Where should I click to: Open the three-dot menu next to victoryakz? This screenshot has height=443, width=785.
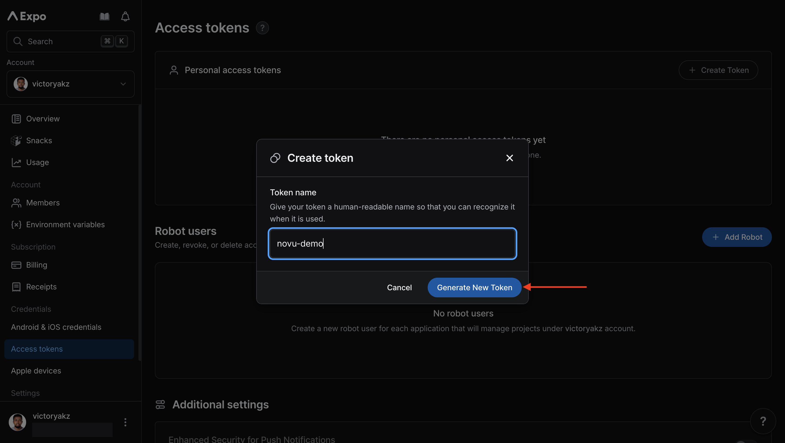125,422
